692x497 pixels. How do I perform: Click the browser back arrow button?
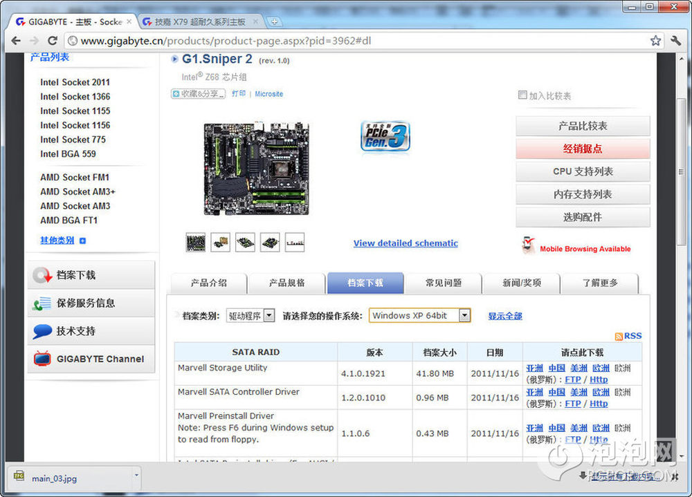coord(15,41)
